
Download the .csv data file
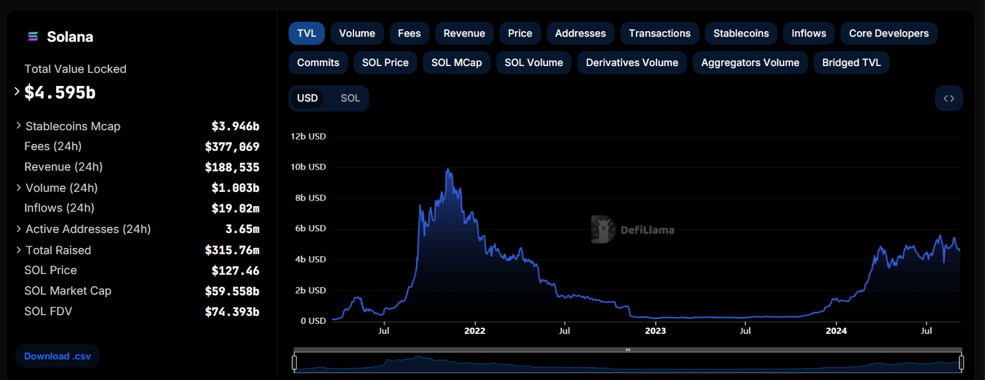point(57,356)
